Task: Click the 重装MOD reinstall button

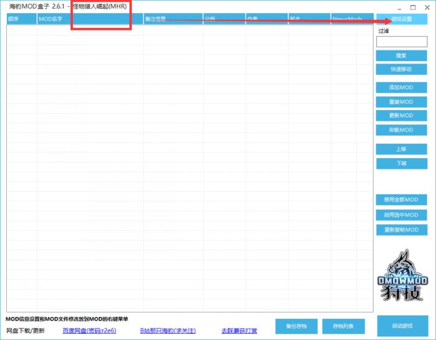Action: click(x=401, y=102)
